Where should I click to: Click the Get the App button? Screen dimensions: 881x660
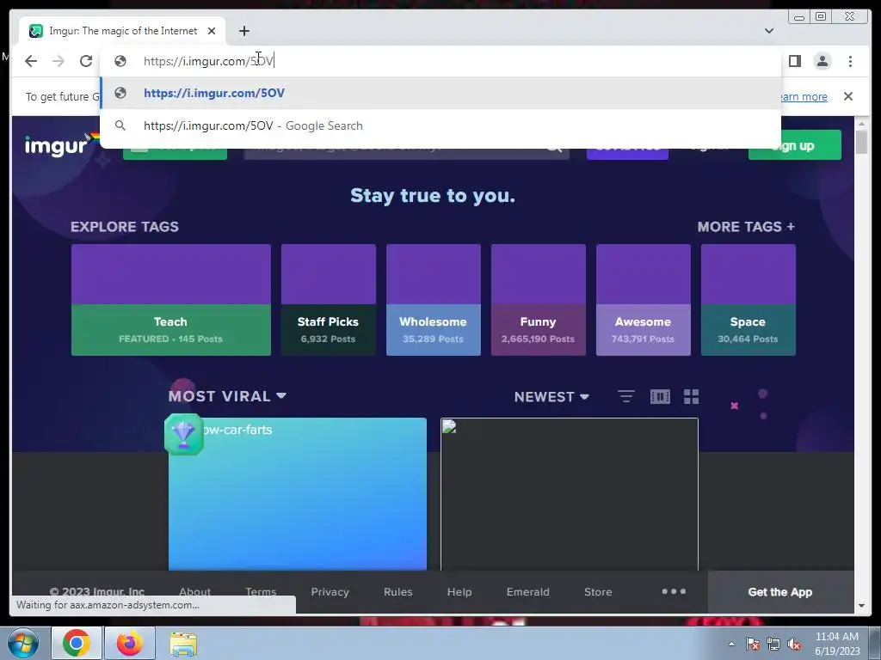pos(779,592)
